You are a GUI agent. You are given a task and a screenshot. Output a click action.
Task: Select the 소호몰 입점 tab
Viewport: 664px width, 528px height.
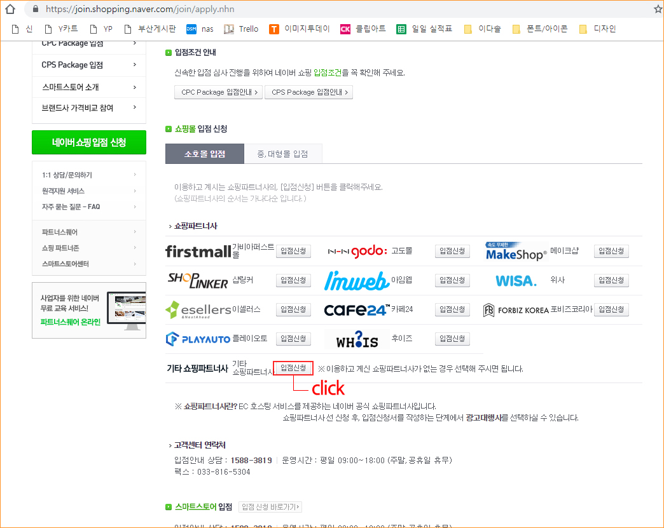205,154
